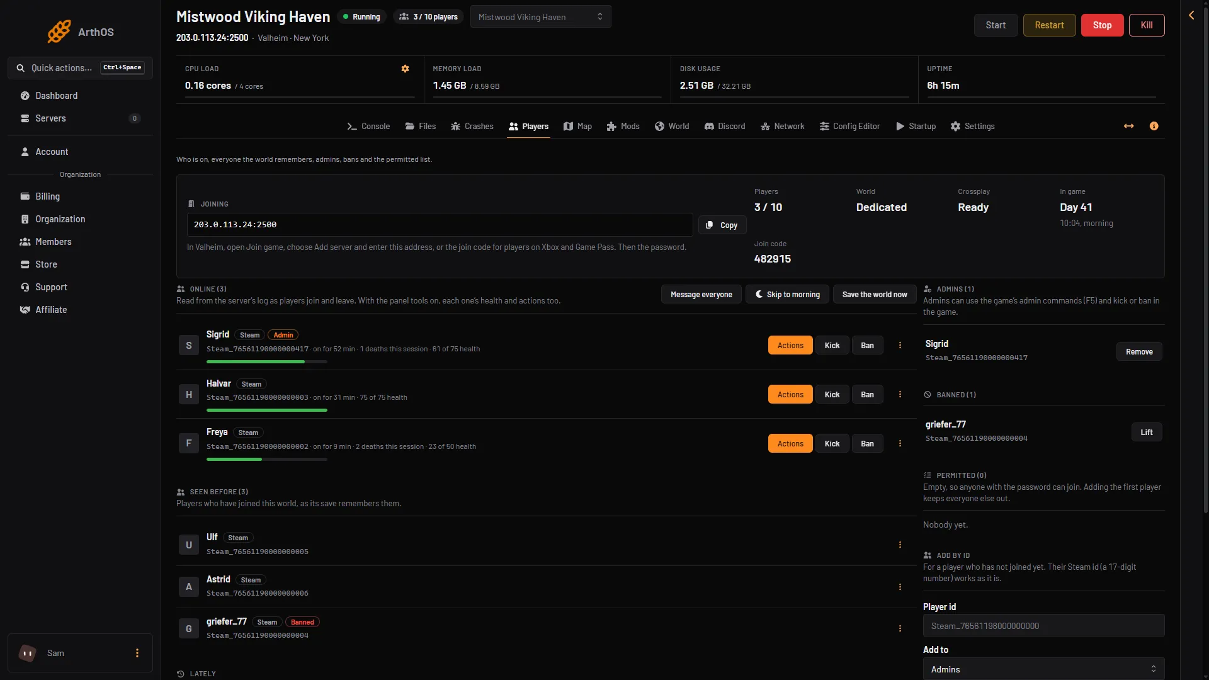Open the Config Editor tab
The image size is (1209, 680).
(849, 127)
